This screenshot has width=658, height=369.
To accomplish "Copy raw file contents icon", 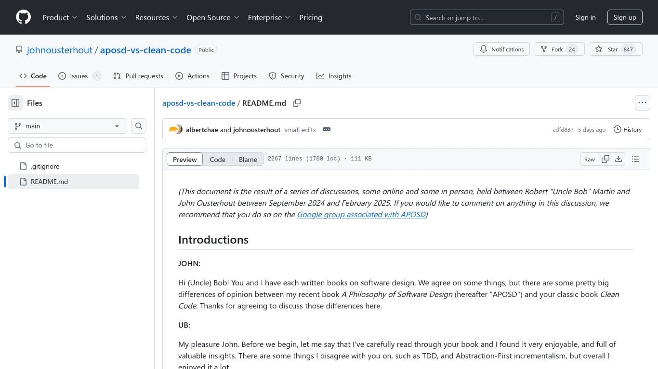I will [605, 159].
